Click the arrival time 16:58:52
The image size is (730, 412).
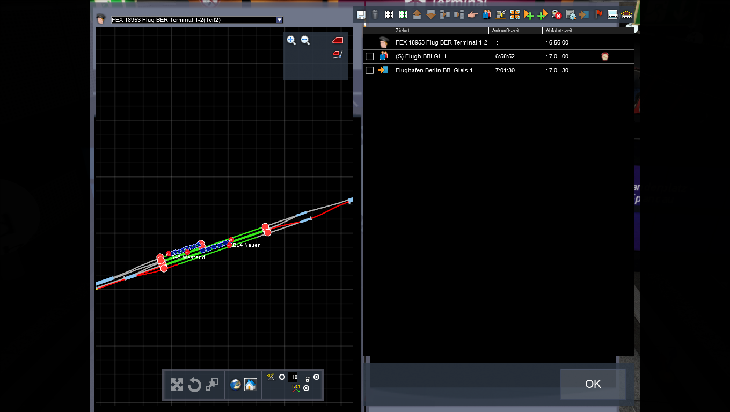[x=503, y=56]
